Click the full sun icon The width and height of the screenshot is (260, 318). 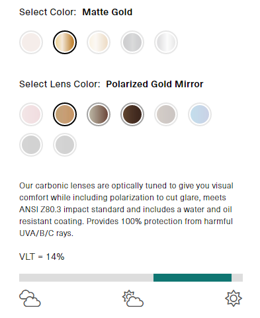click(234, 298)
